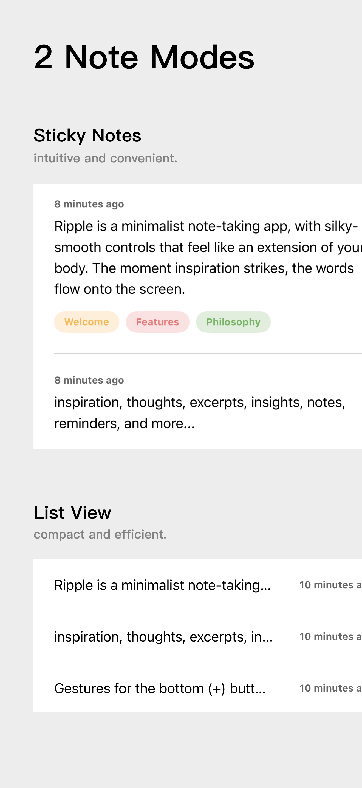Select the Welcome tag

pos(86,322)
